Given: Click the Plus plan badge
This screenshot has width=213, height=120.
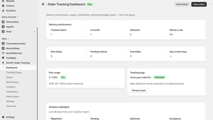Looking at the screenshot, I should (x=90, y=4).
